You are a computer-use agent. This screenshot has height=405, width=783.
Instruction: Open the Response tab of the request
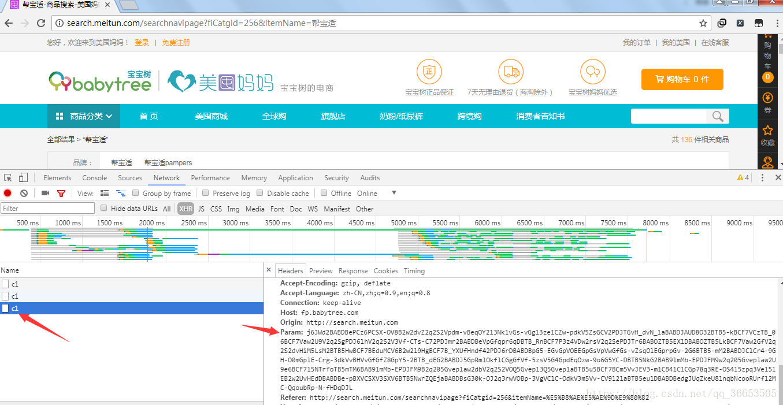pyautogui.click(x=353, y=270)
